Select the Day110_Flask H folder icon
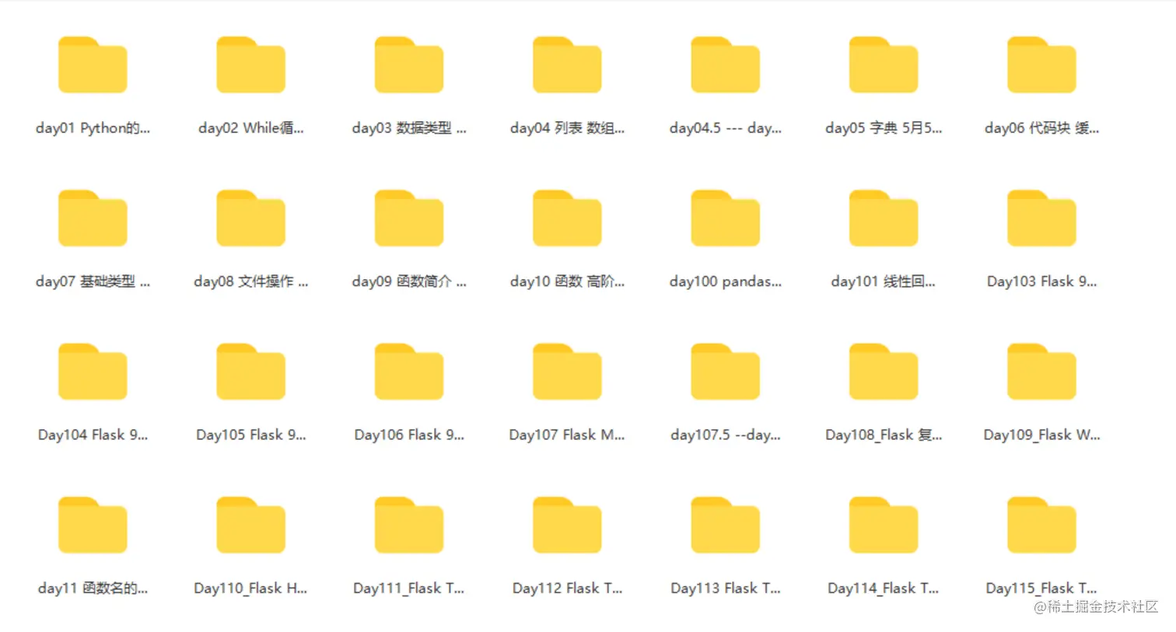 tap(250, 525)
